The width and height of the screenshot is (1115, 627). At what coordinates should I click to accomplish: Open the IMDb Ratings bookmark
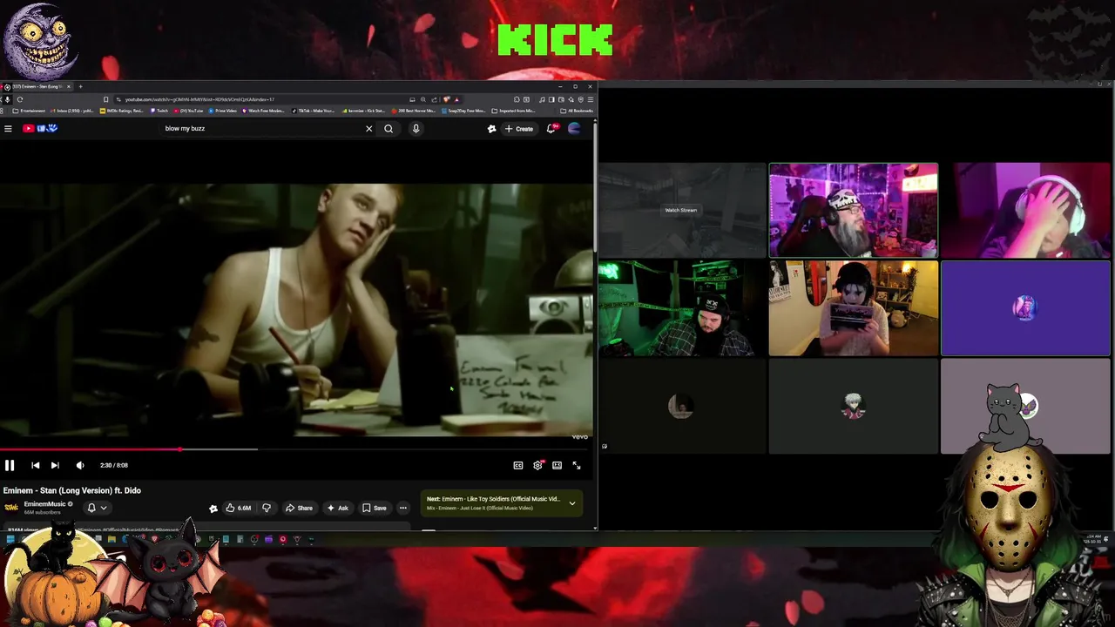point(122,111)
